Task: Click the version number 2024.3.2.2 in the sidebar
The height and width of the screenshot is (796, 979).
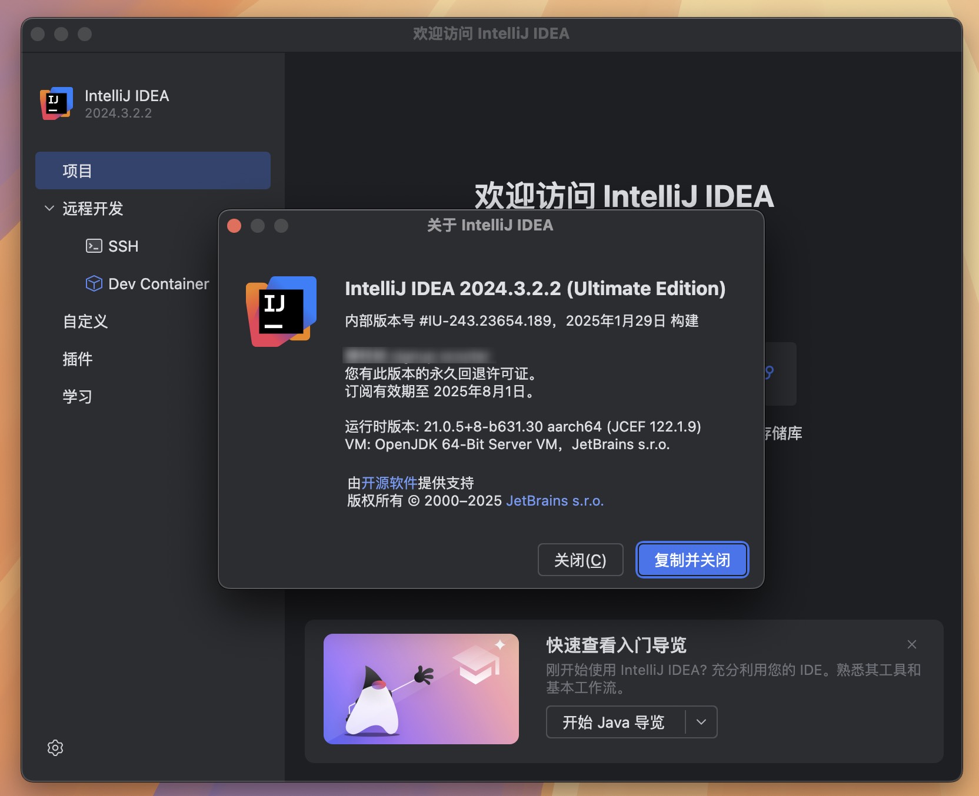Action: [118, 113]
